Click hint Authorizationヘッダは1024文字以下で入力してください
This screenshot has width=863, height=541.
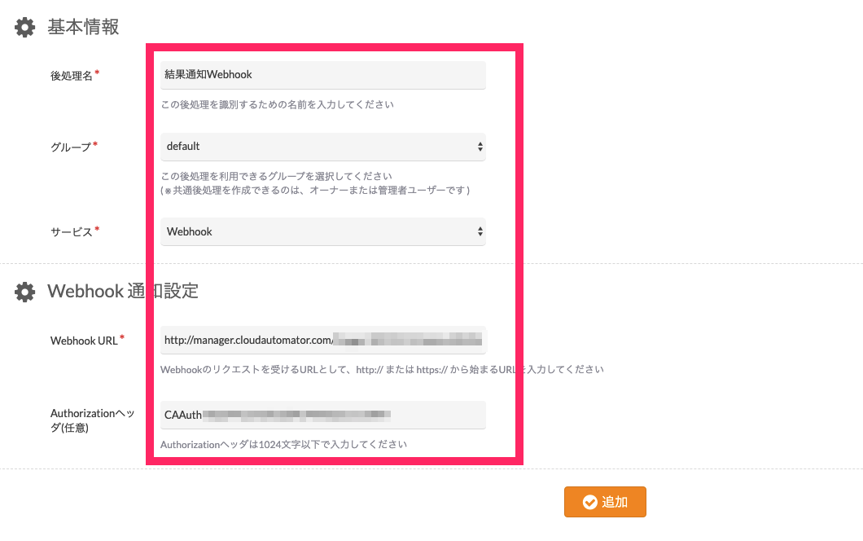click(283, 445)
